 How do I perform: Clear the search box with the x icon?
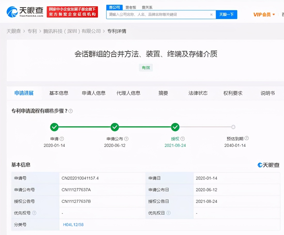[211, 14]
